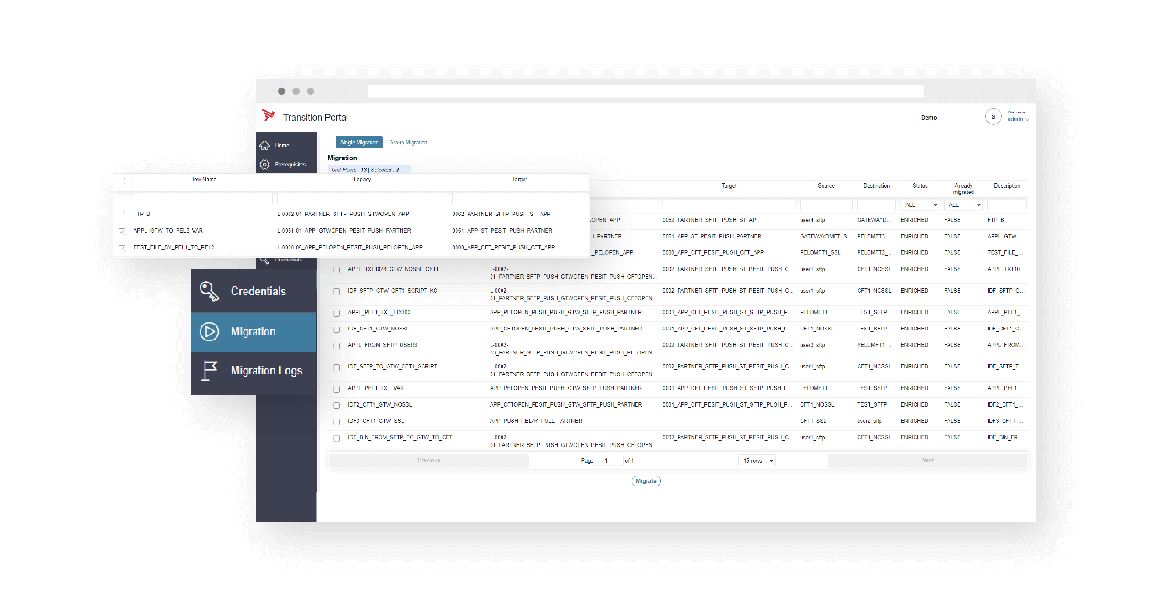Open the Already migrated ALL filter dropdown
Screen dimensions: 1149x601
point(963,205)
